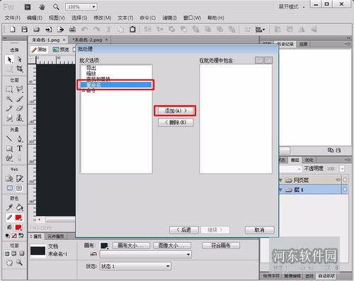Open the 修改(M) menu

(x=103, y=18)
